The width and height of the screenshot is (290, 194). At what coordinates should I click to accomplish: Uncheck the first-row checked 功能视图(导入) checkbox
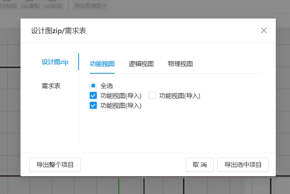(93, 95)
